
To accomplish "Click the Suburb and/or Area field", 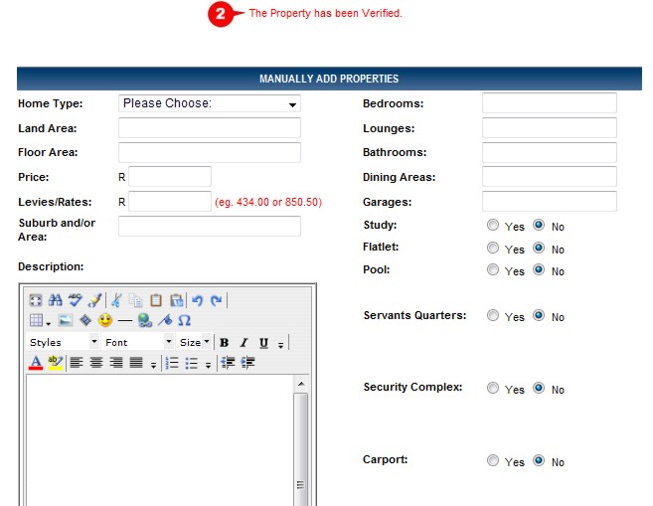I will point(210,226).
